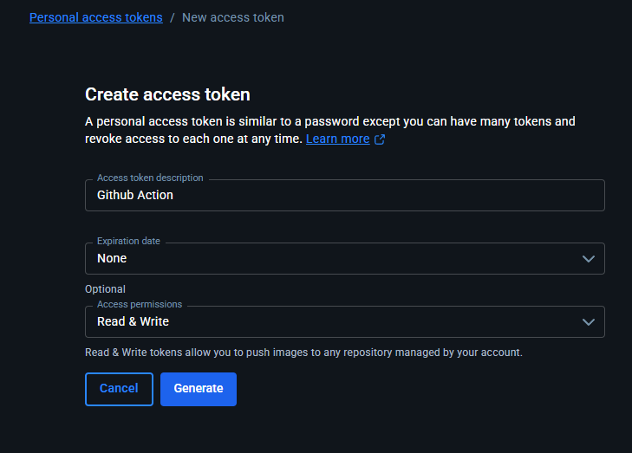The image size is (632, 453).
Task: Click the Expiration date floating label
Action: click(x=128, y=241)
